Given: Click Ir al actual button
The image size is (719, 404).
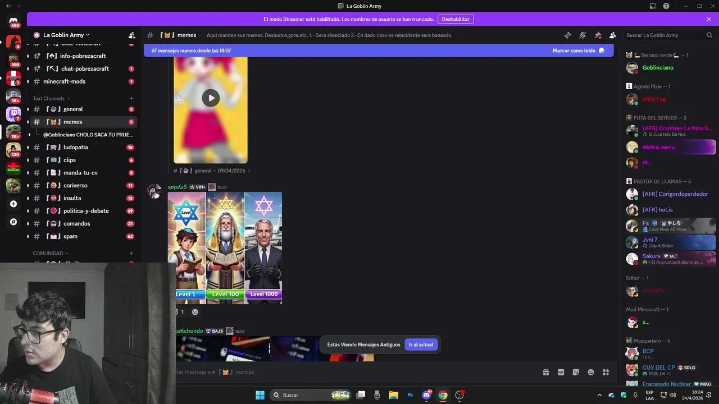Looking at the screenshot, I should click(421, 345).
